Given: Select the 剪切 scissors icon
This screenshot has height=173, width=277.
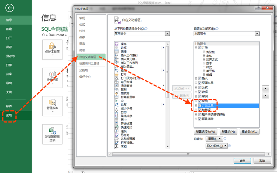Looking at the screenshot, I should [117, 112].
